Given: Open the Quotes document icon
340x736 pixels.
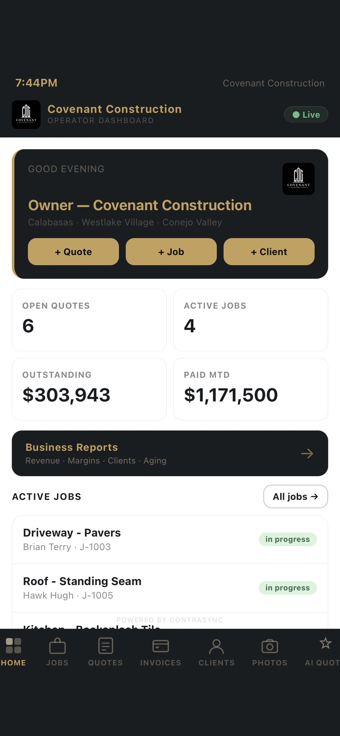Looking at the screenshot, I should point(106,646).
